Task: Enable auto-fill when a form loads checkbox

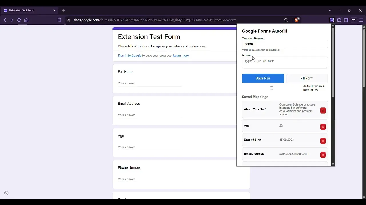Action: pyautogui.click(x=272, y=88)
